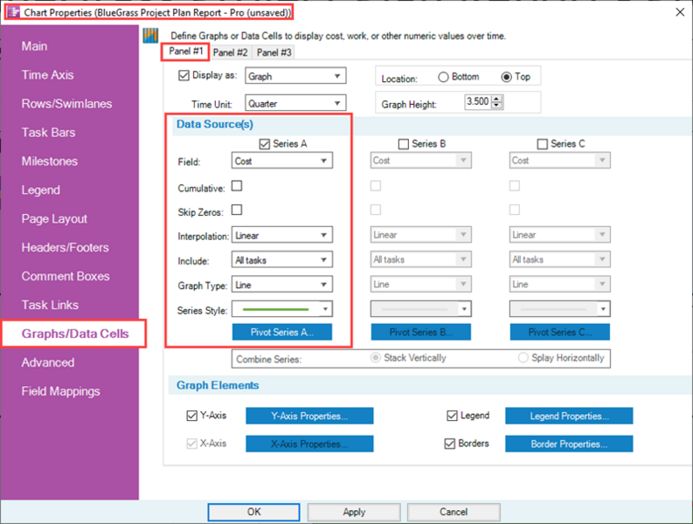The height and width of the screenshot is (524, 693).
Task: Click the X-Axis Properties button
Action: pos(309,444)
